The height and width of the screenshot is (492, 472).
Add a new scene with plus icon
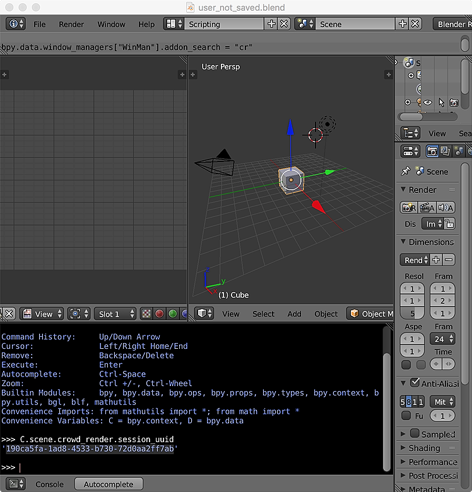tap(403, 24)
